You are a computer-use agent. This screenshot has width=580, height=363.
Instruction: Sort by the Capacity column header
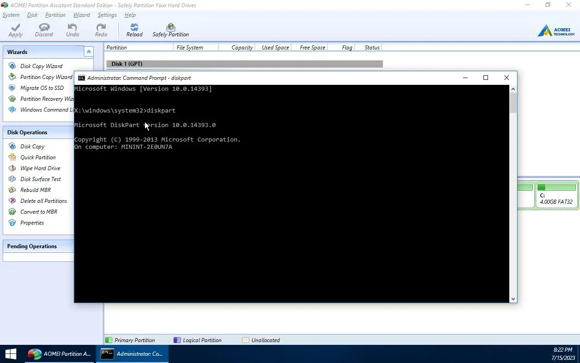(x=237, y=48)
